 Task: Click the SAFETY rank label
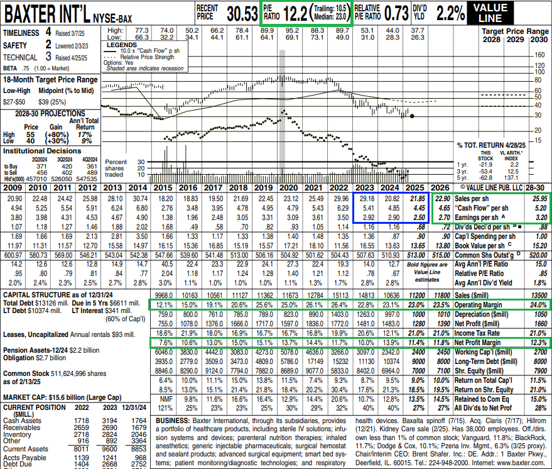click(15, 45)
